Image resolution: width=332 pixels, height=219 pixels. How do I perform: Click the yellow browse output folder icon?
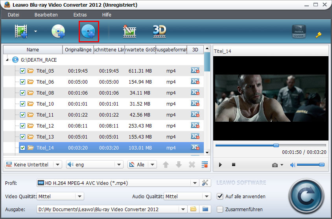click(x=193, y=209)
